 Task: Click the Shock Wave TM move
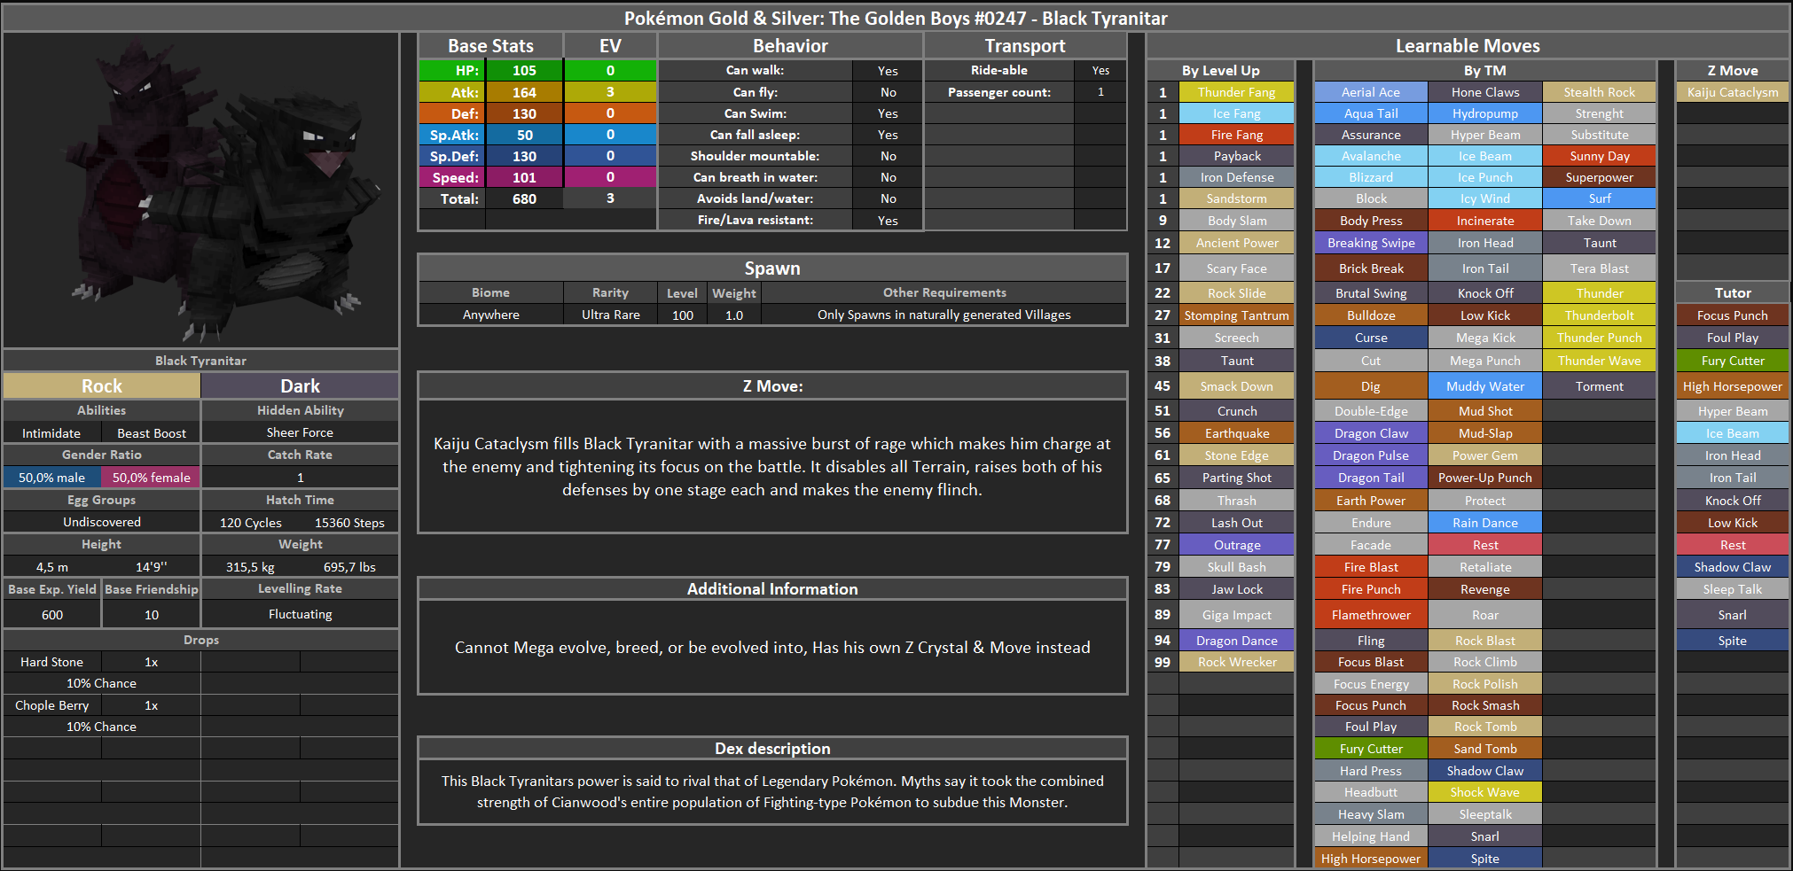(1485, 792)
